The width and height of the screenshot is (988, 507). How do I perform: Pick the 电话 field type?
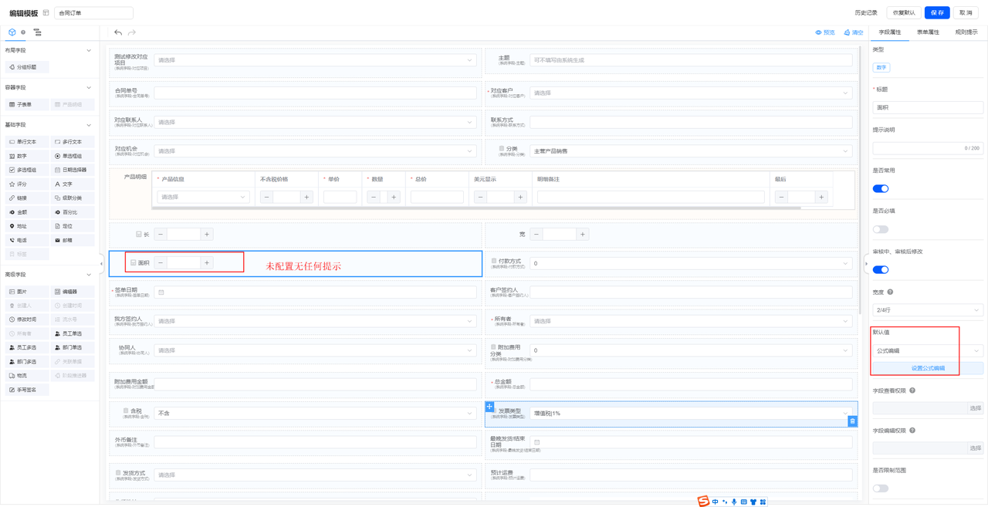pyautogui.click(x=27, y=240)
